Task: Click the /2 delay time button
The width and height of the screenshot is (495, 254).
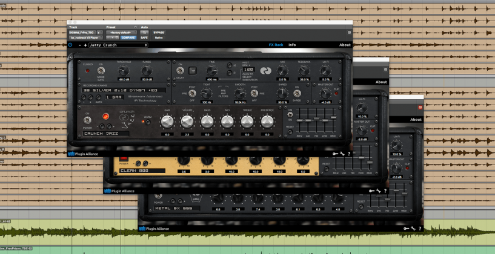Action: point(230,73)
